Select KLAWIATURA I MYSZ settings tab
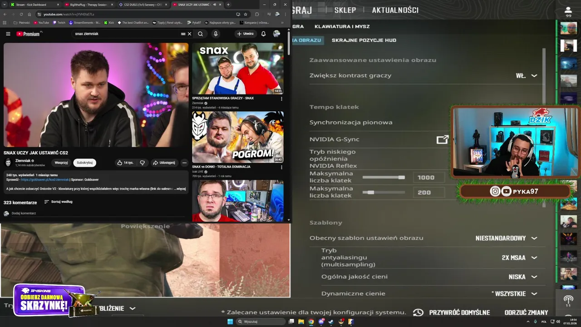The width and height of the screenshot is (581, 327). [x=342, y=26]
